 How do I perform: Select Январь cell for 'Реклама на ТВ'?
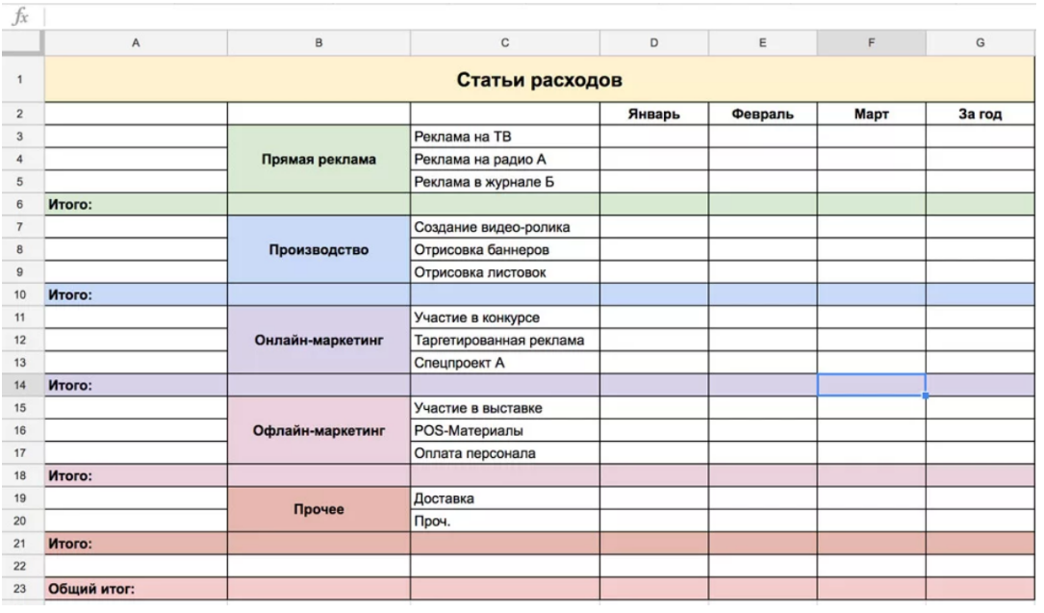click(x=654, y=137)
